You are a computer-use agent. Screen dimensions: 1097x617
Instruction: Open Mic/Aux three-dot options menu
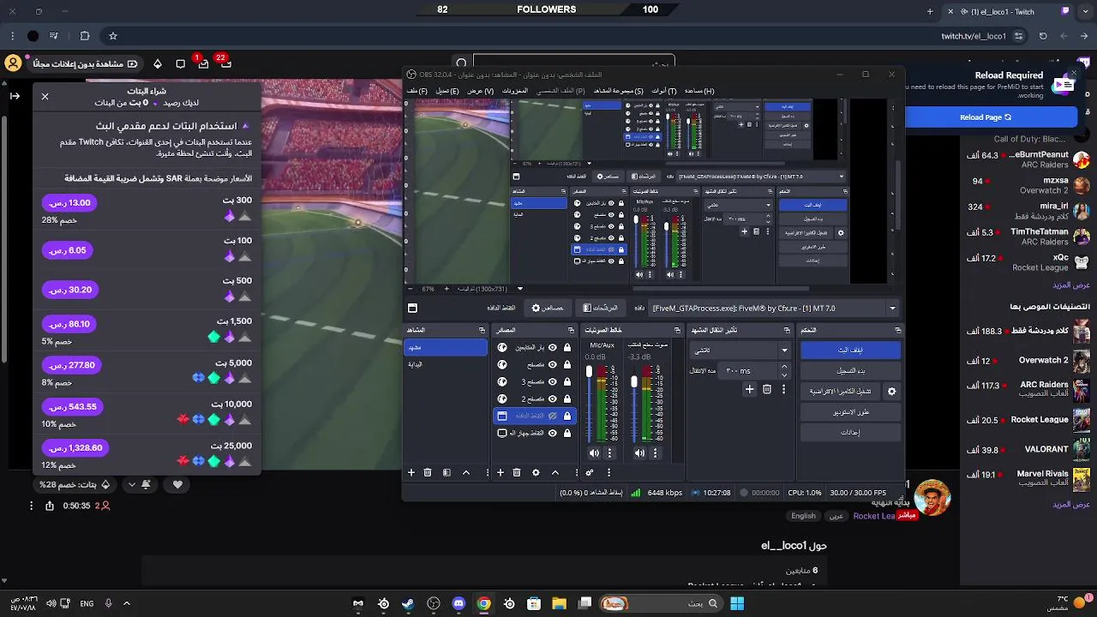point(610,452)
